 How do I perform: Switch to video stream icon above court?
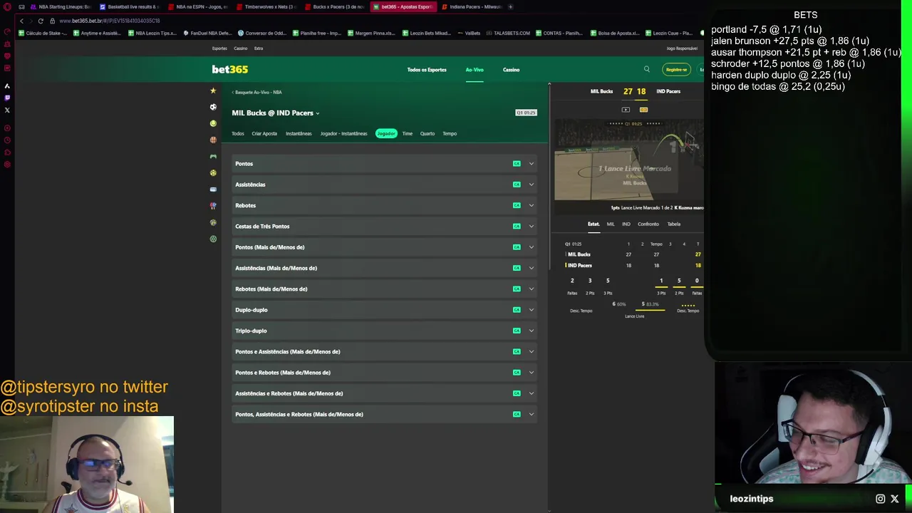coord(626,110)
